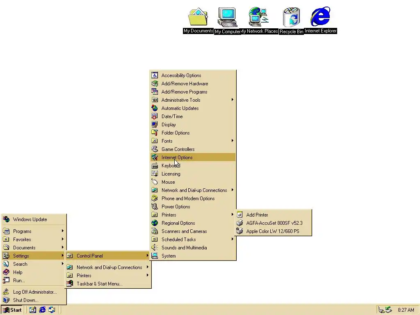Click the Display monitor icon
This screenshot has height=315, width=420.
[x=155, y=125]
